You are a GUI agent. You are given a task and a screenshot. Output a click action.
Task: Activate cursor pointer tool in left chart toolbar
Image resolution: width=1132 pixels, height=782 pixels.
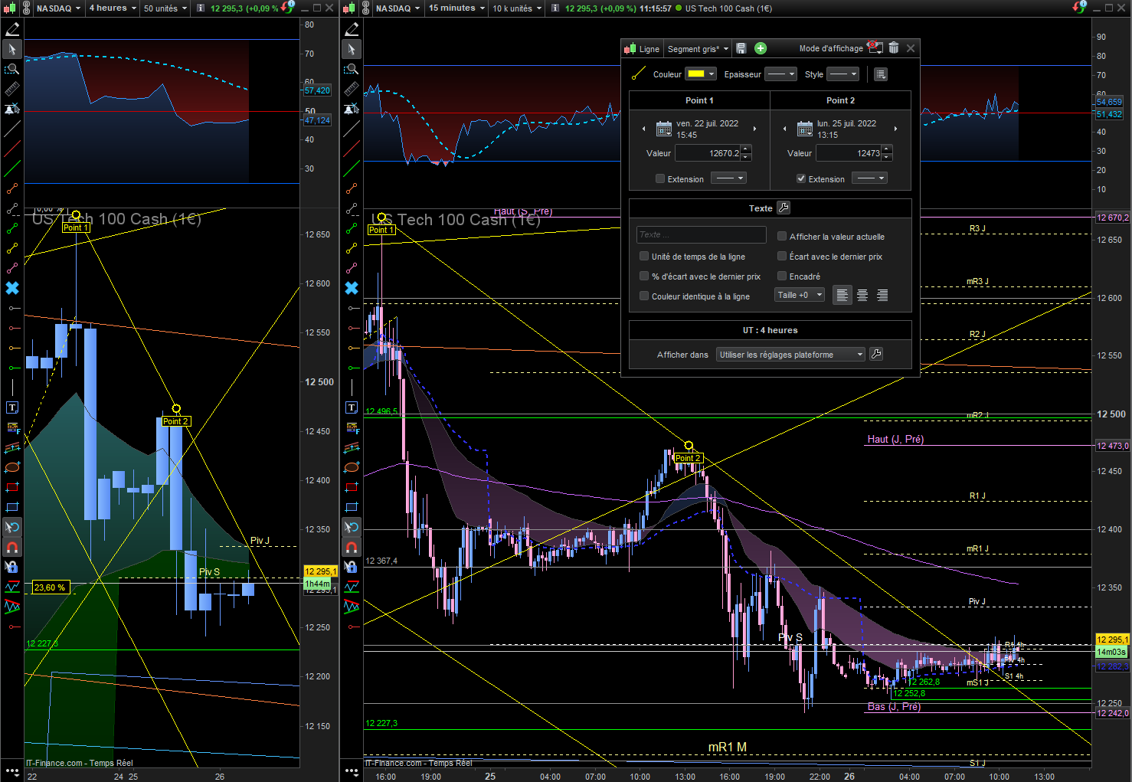point(12,49)
